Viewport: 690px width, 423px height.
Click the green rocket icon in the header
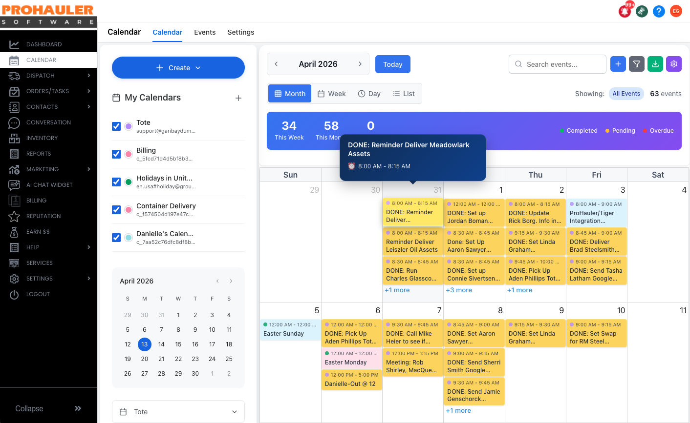point(642,11)
